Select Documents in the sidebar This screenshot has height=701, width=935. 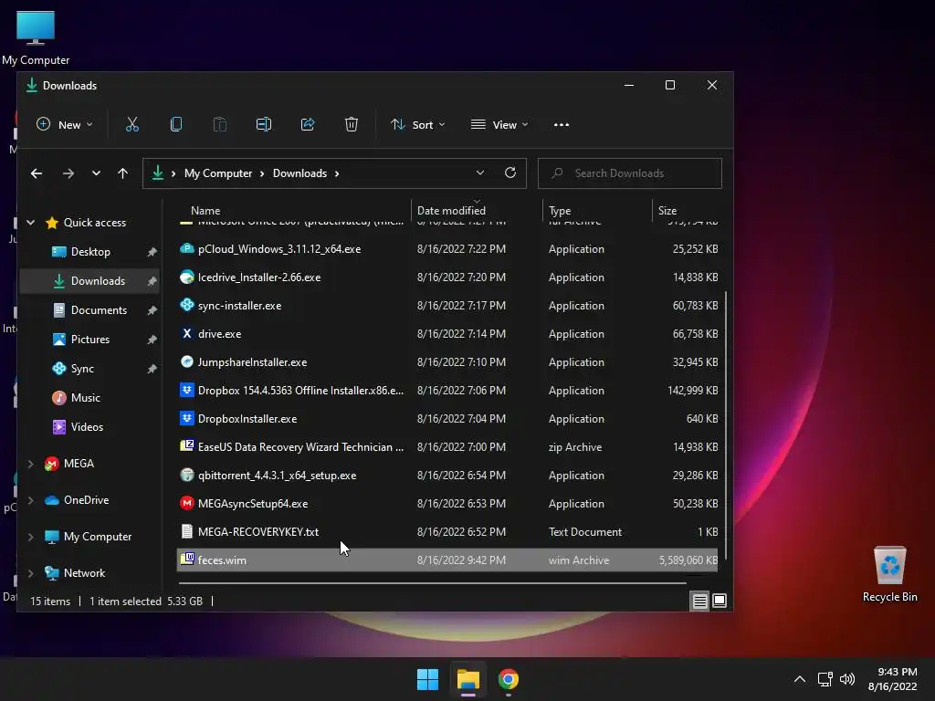(90, 310)
